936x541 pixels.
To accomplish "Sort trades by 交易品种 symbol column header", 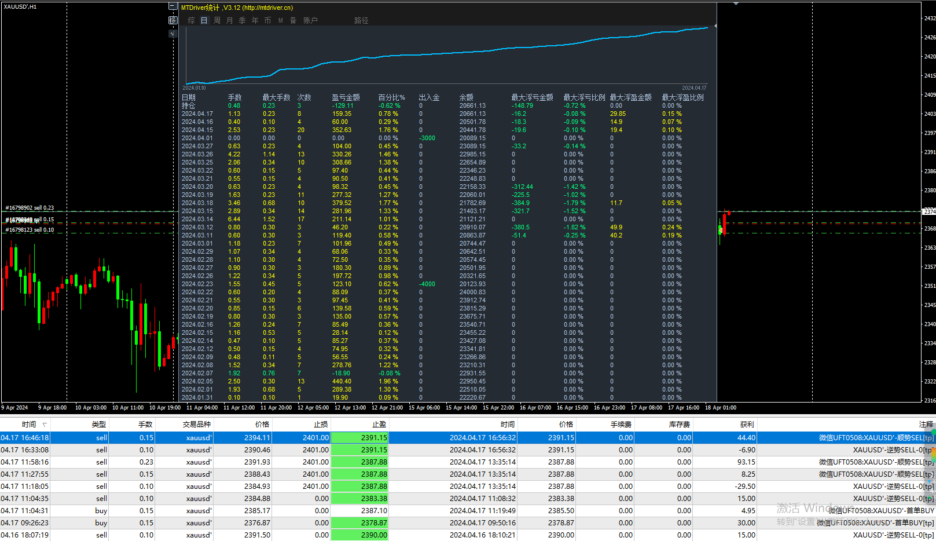I will (x=197, y=425).
